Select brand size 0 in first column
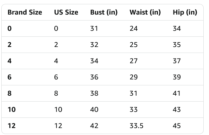The image size is (209, 135). (x=9, y=28)
